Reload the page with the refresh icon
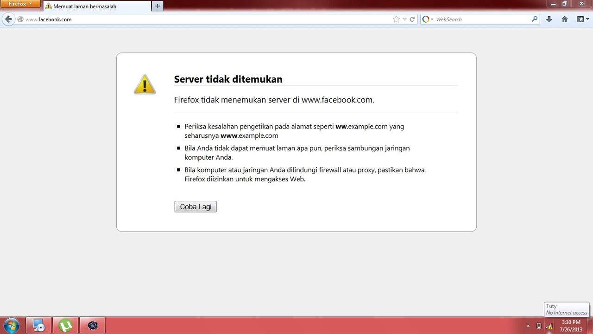 [412, 19]
